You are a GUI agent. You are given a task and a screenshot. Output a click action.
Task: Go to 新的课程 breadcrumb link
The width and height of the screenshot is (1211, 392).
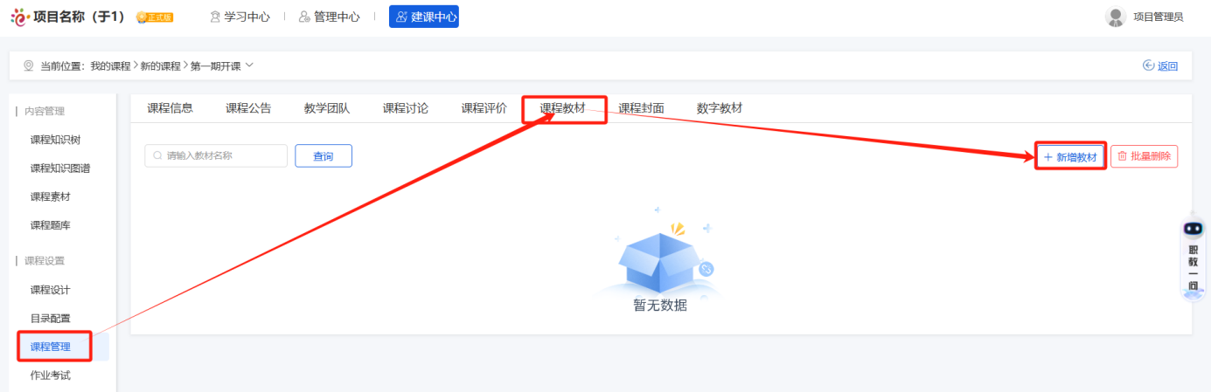(x=160, y=66)
